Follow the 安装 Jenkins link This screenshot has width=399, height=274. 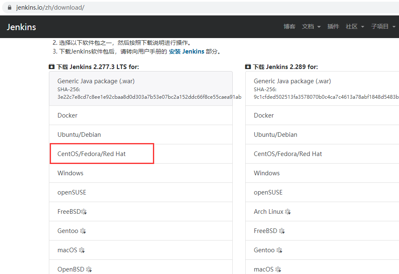(186, 51)
